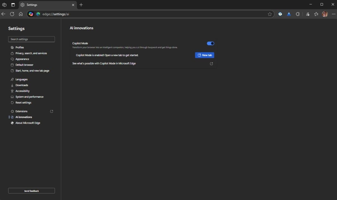Click the blue New tab button
337x200 pixels.
[205, 55]
